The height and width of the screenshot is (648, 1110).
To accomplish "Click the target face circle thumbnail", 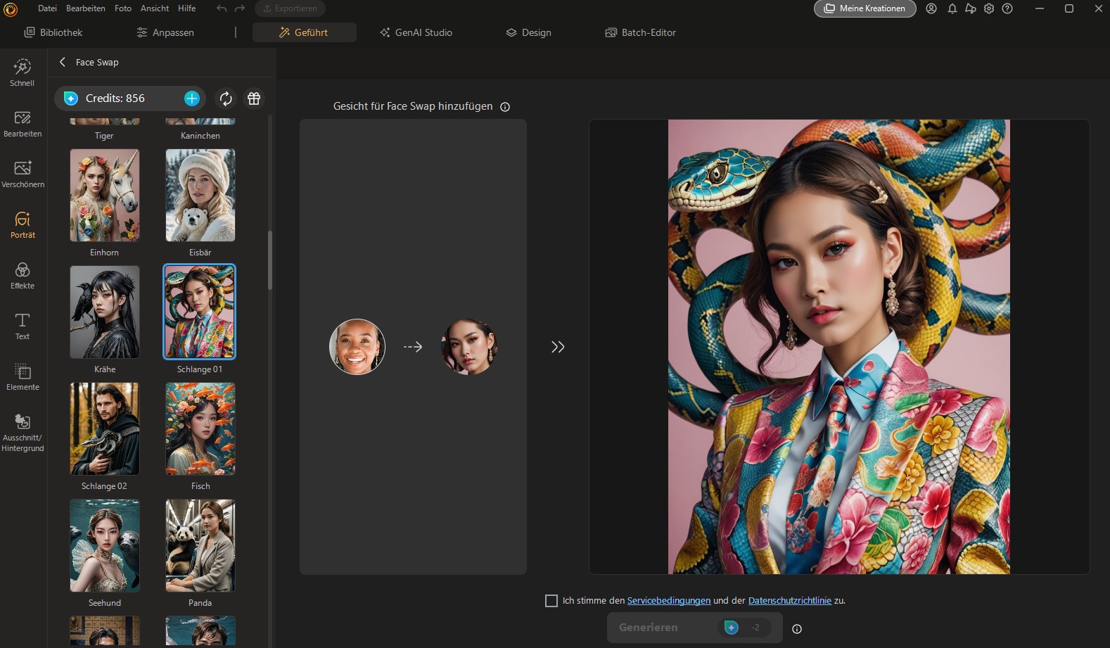I will [x=469, y=347].
